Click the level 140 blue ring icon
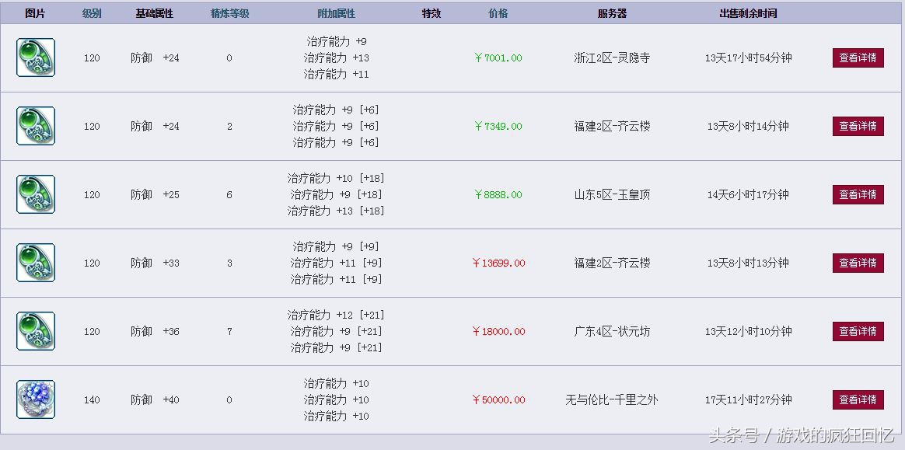 (36, 399)
